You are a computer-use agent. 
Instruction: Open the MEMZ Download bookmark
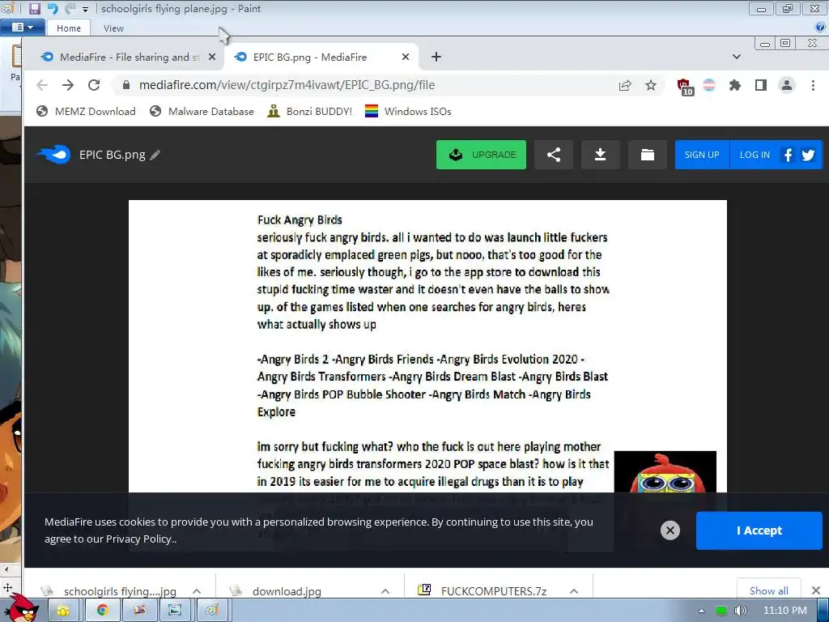[x=86, y=112]
